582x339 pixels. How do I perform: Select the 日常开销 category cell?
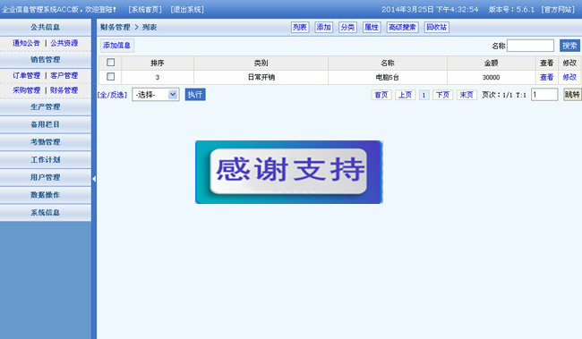(x=261, y=77)
